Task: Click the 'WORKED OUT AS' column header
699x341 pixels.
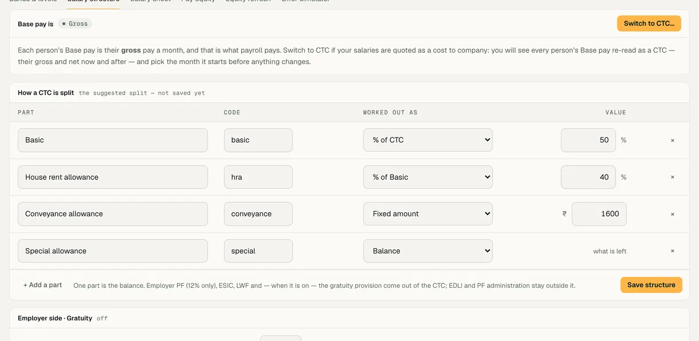Action: coord(390,113)
